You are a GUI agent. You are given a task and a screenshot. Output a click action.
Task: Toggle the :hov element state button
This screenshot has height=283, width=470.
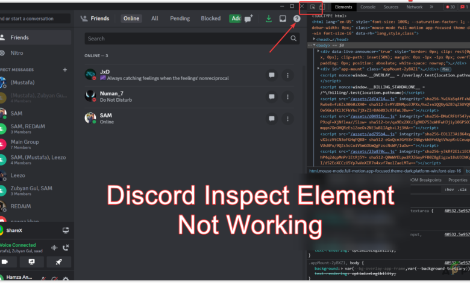[449, 190]
